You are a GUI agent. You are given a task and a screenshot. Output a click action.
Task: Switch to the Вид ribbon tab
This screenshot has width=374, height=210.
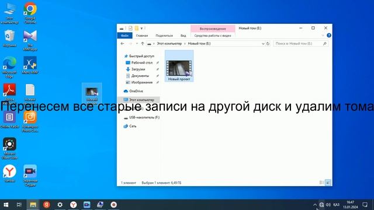pyautogui.click(x=183, y=36)
